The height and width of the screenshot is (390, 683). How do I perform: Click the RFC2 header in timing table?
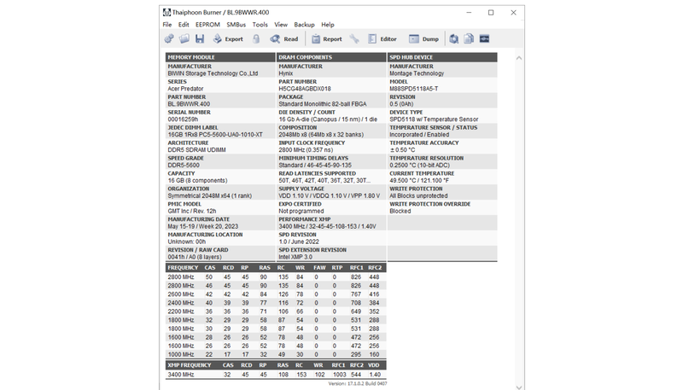point(375,268)
